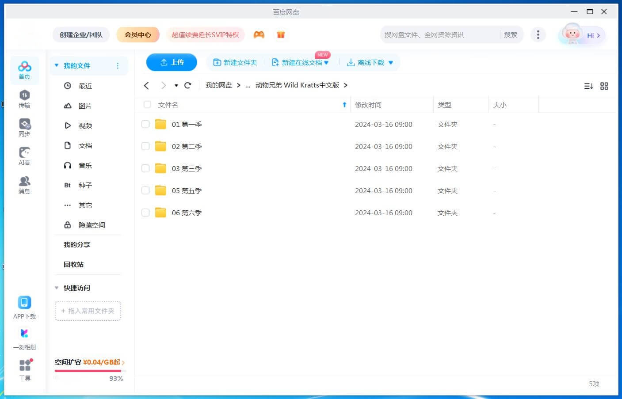Image resolution: width=622 pixels, height=399 pixels.
Task: Select 视频 in the left file categories
Action: [85, 125]
